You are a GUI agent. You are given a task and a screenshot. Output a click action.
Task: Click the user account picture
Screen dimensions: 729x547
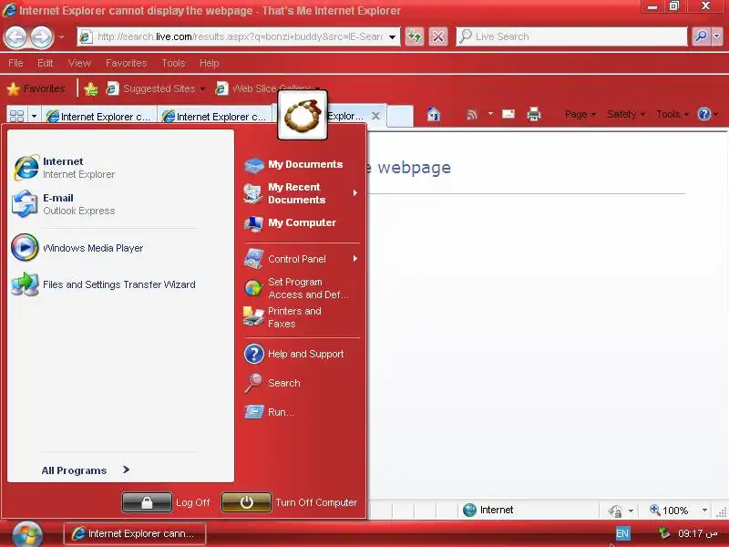303,115
